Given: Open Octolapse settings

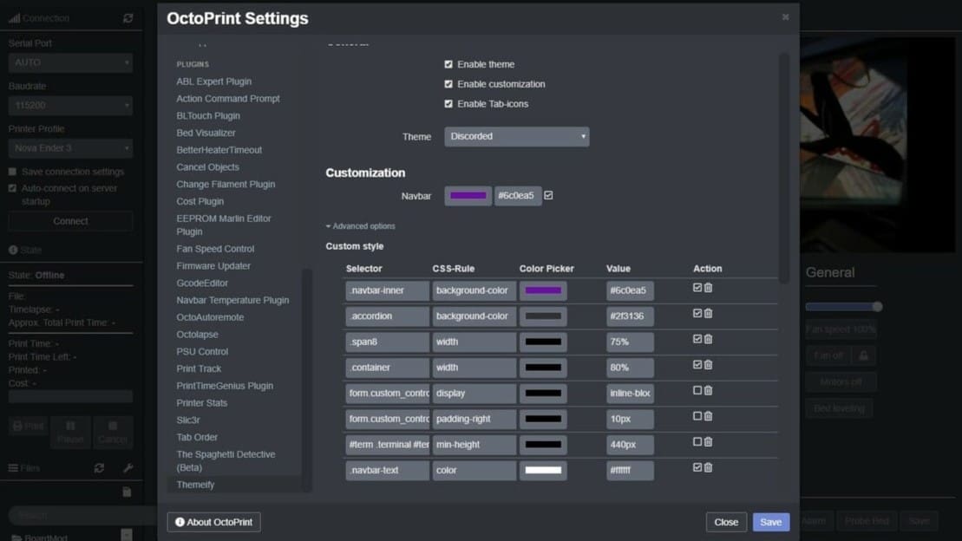Looking at the screenshot, I should (x=197, y=335).
